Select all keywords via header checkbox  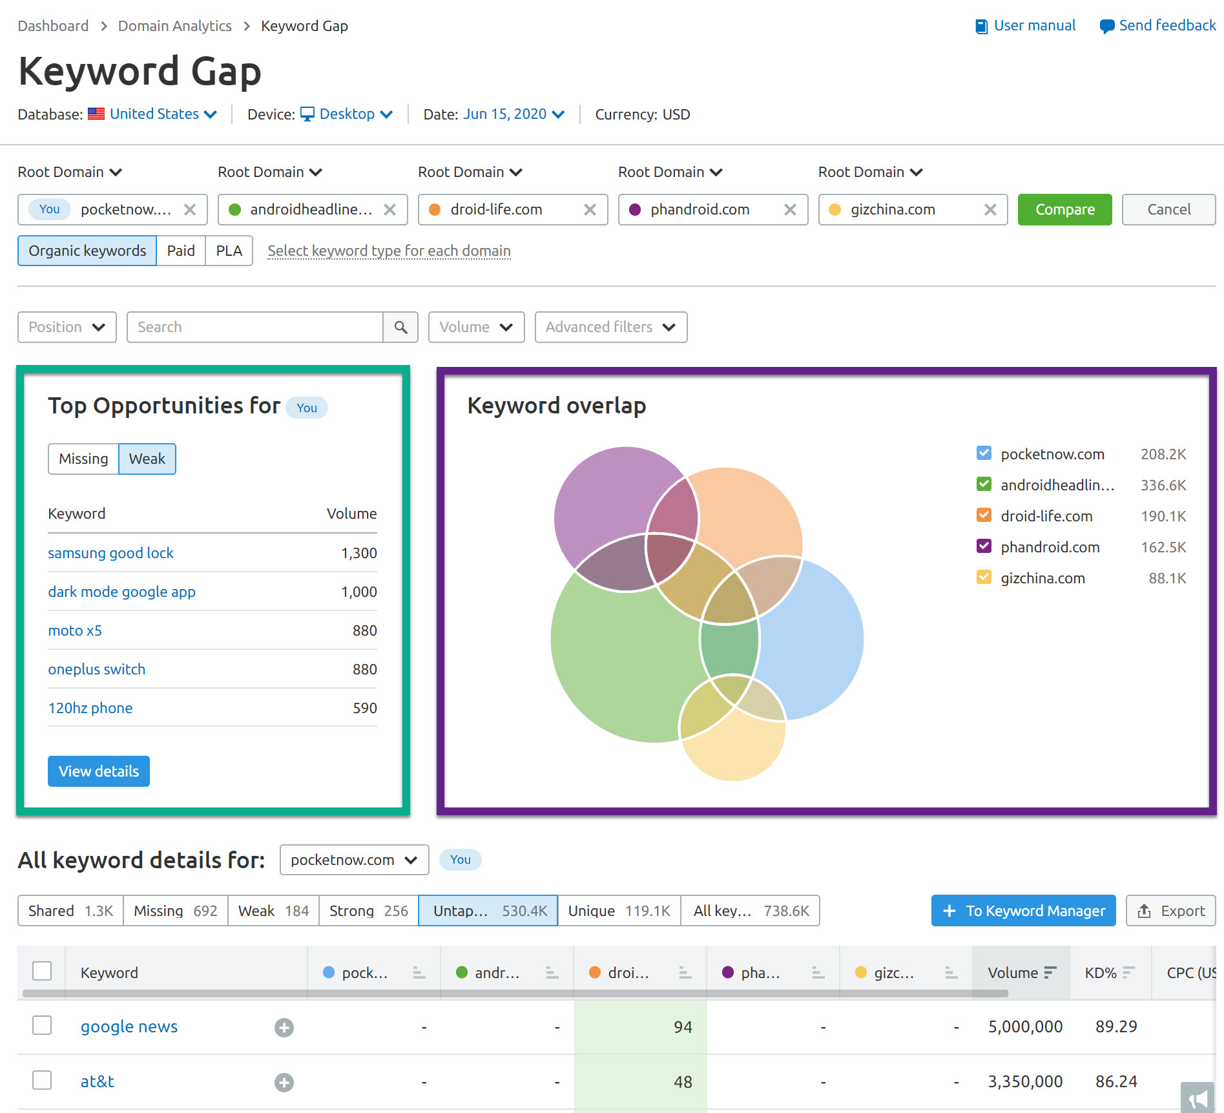click(42, 971)
